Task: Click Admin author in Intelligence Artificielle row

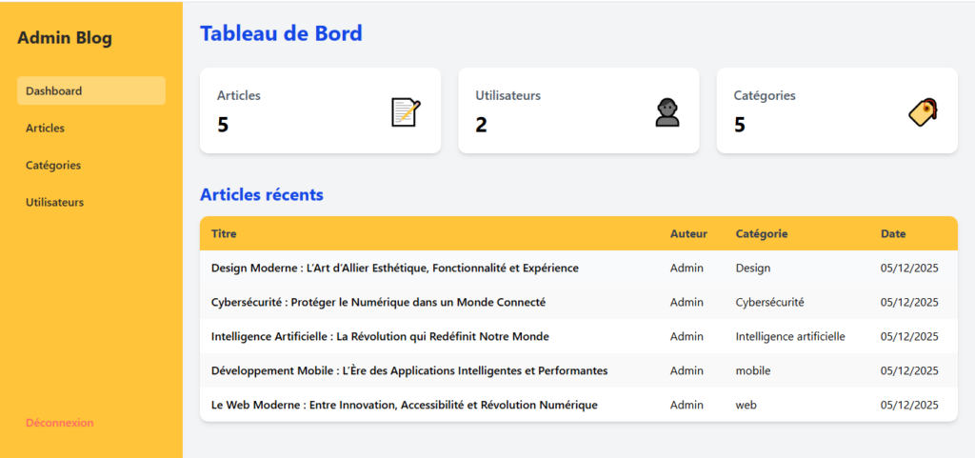Action: pos(687,336)
